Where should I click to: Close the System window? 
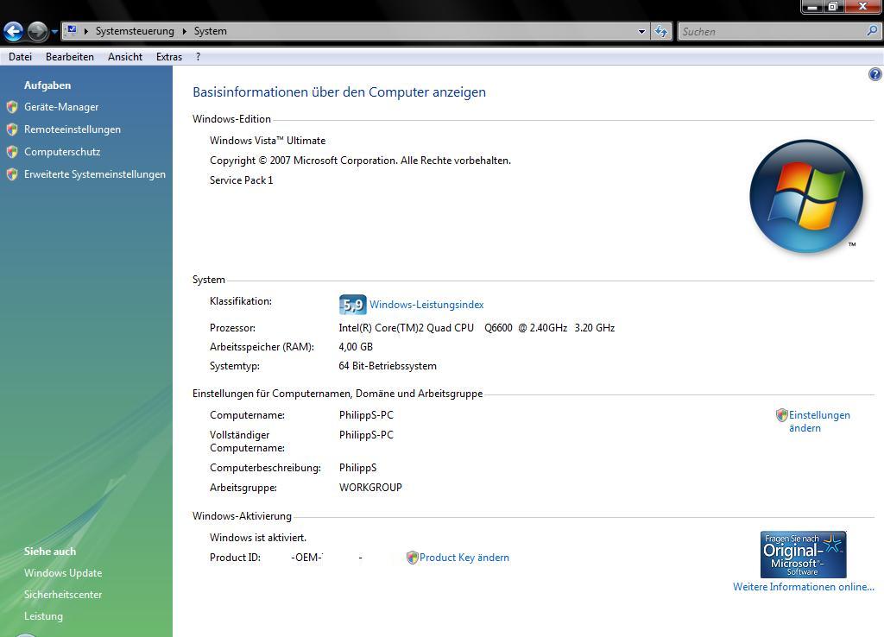coord(862,6)
